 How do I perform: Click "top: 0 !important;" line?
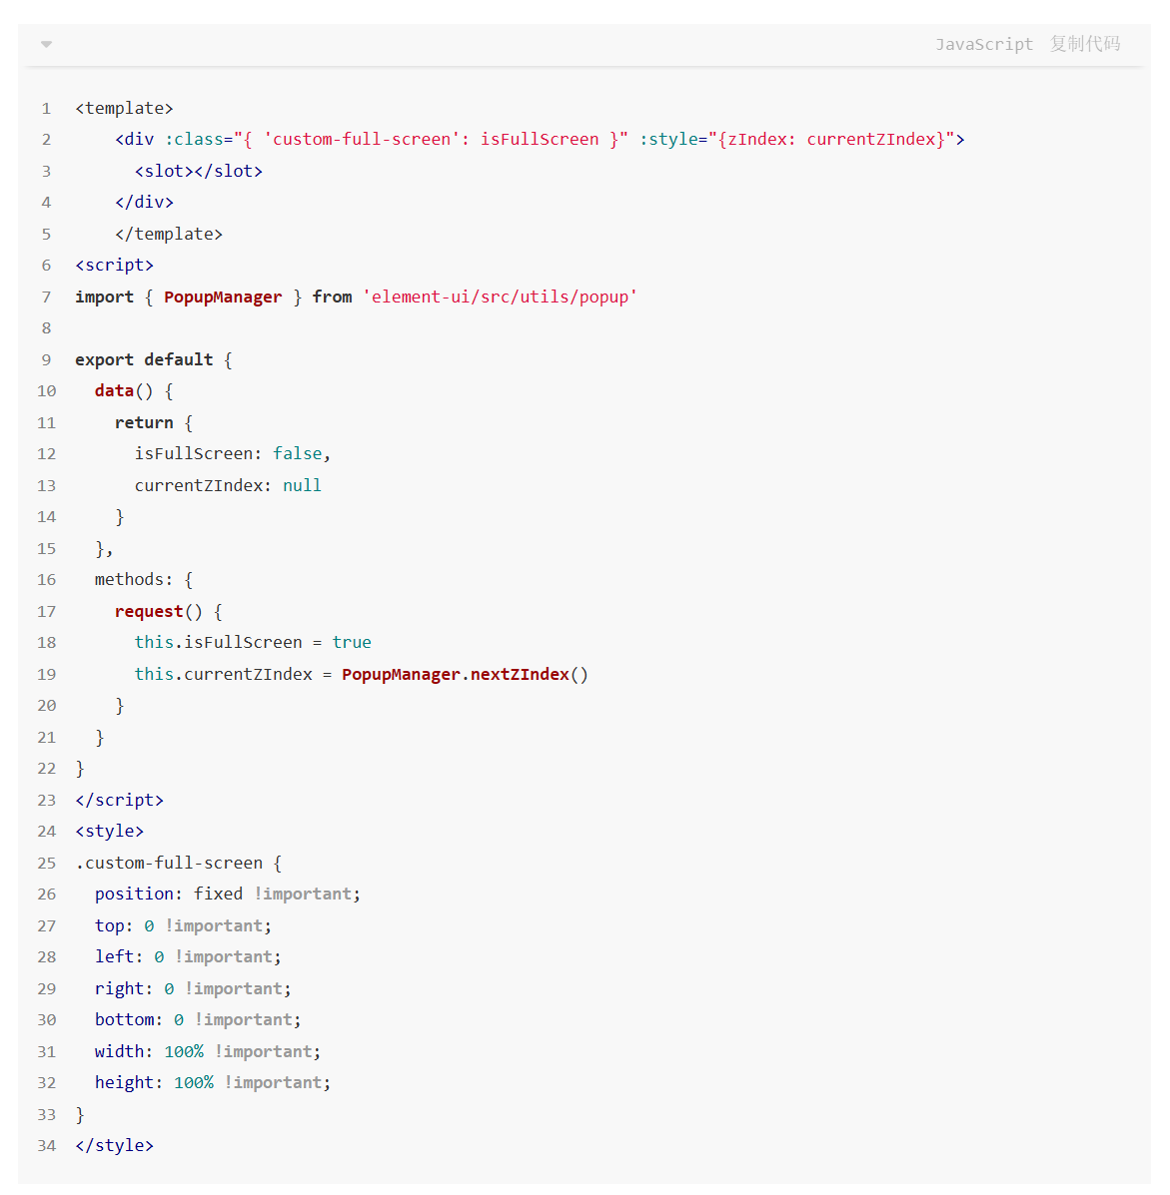tap(183, 926)
